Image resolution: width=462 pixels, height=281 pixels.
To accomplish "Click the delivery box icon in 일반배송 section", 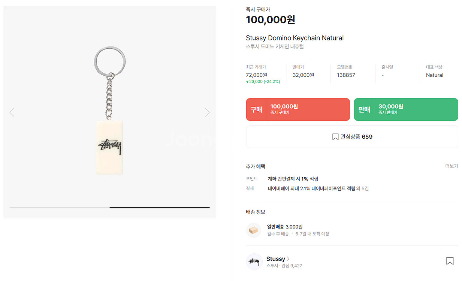I will pyautogui.click(x=254, y=230).
